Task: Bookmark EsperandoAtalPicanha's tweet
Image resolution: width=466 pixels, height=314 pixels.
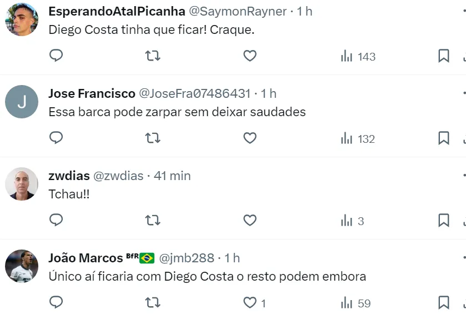Action: point(444,56)
